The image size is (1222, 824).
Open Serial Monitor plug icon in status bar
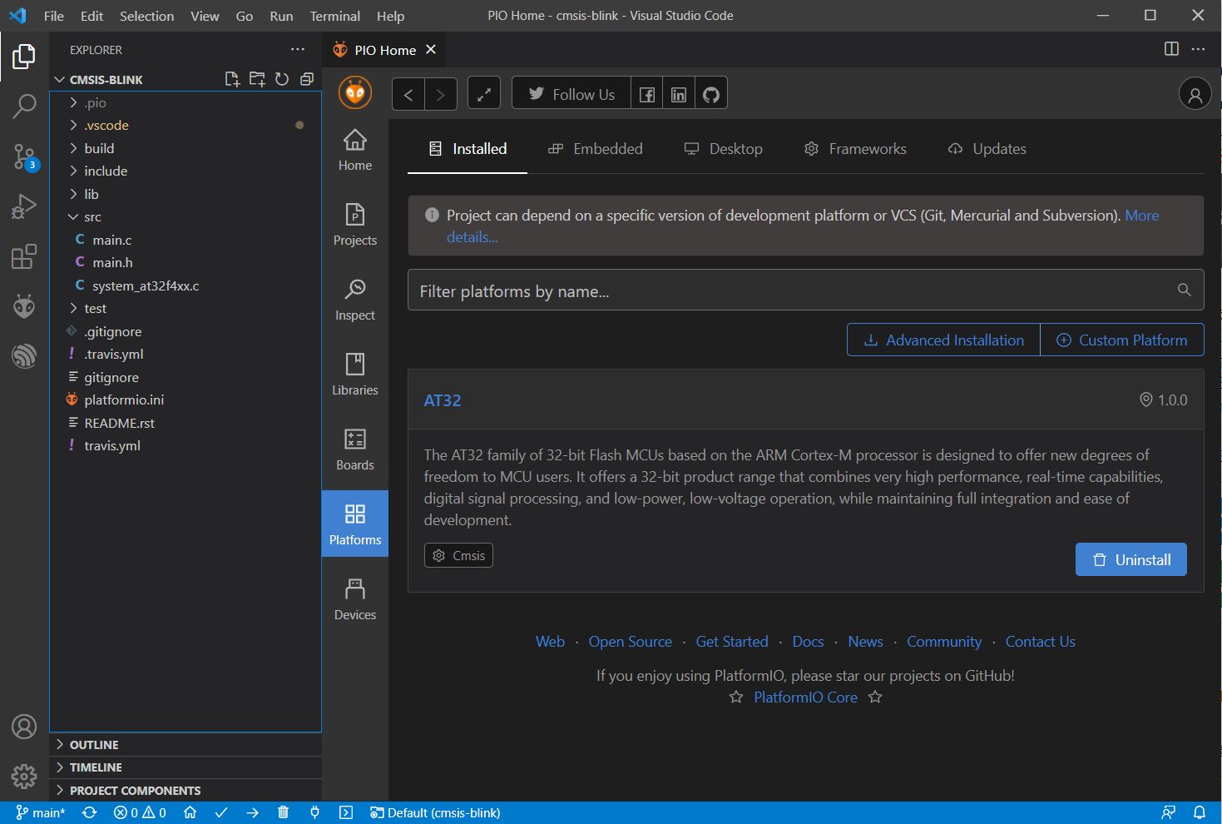[314, 813]
